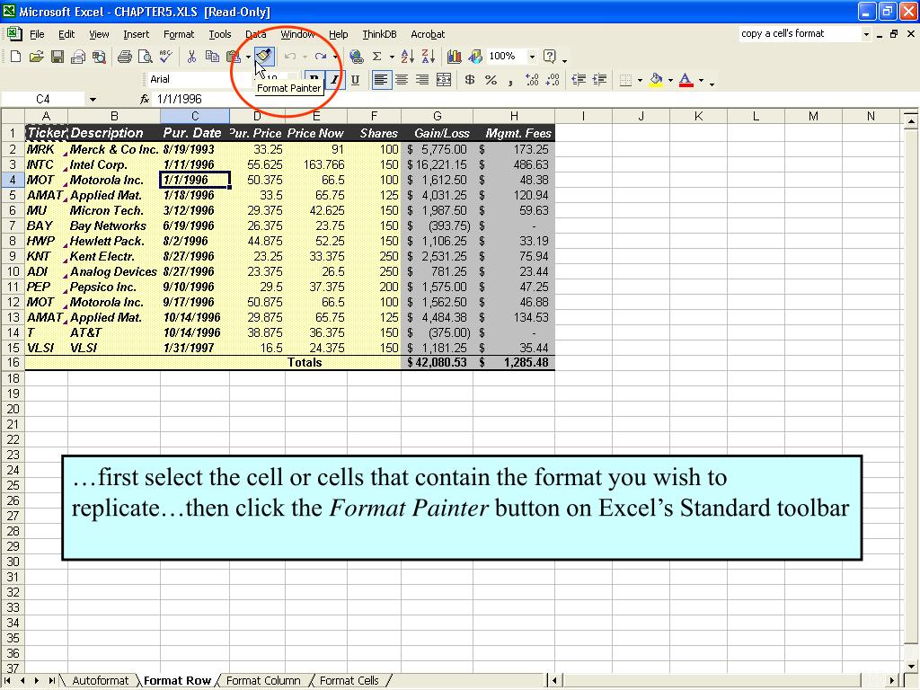Open the 100% zoom dropdown

click(x=532, y=57)
